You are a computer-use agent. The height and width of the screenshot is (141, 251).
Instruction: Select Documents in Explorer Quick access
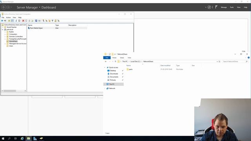tap(114, 77)
